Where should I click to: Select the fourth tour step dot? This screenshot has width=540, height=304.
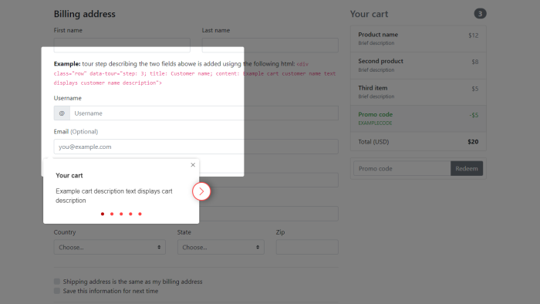(130, 214)
